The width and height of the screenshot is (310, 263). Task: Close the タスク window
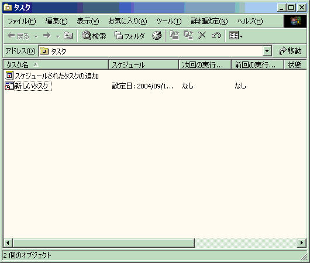click(302, 8)
